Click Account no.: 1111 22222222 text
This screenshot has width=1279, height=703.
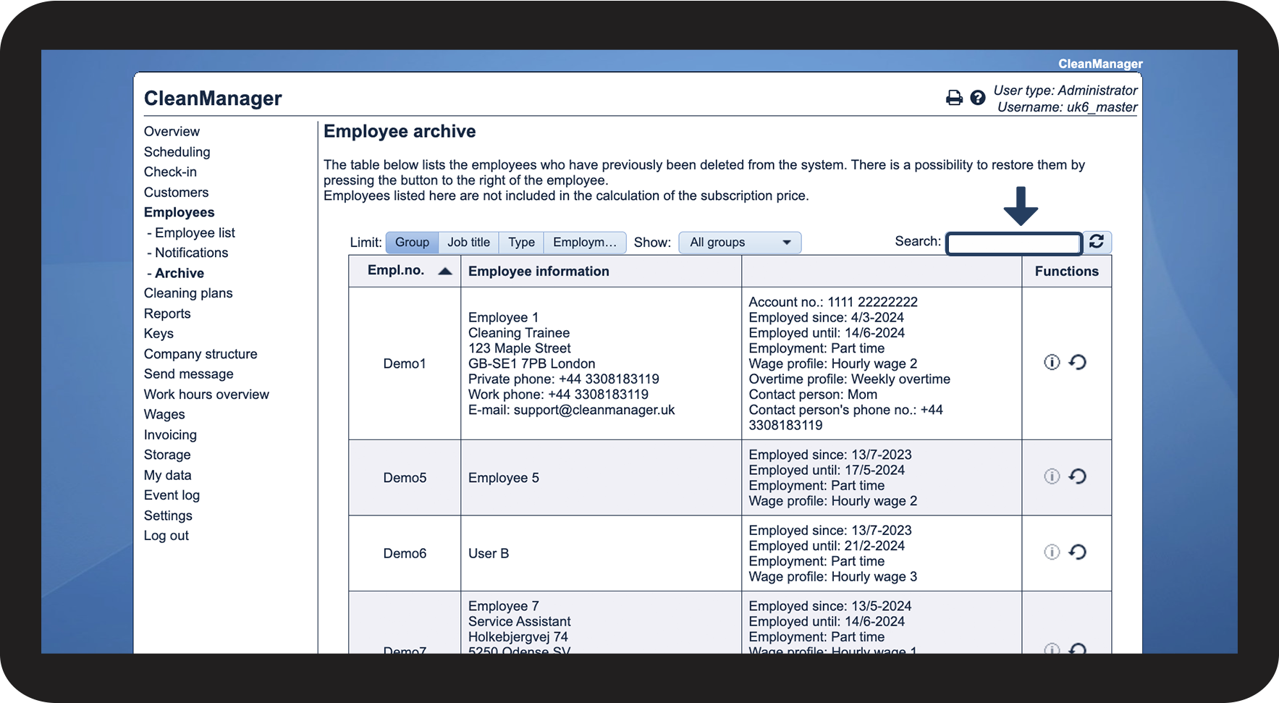point(833,302)
